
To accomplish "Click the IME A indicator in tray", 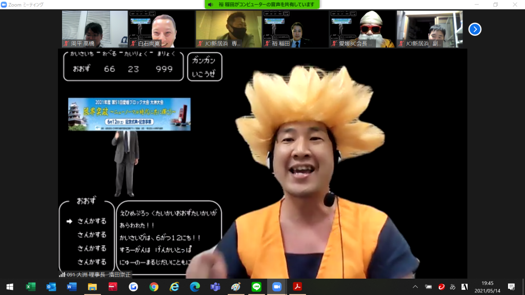I will point(465,287).
